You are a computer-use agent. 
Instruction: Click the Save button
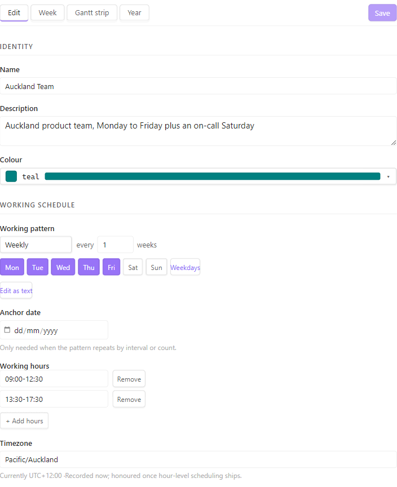click(x=382, y=13)
